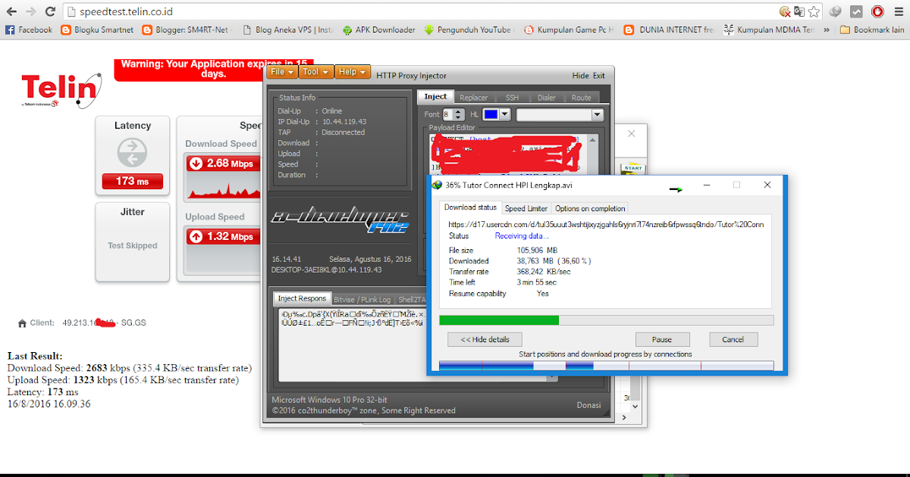The width and height of the screenshot is (910, 477).
Task: Open the Help menu in HTTP Proxy Injector
Action: pos(352,72)
